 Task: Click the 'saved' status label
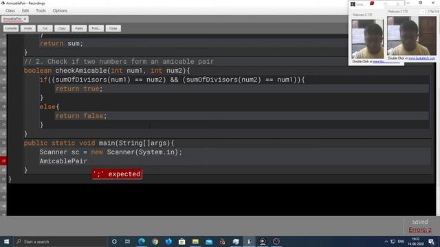[420, 222]
